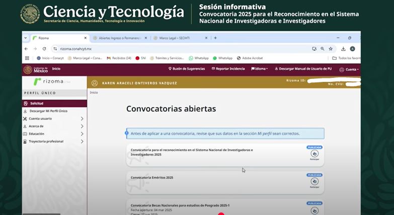
Task: Click Reportar Incidencia in the top bar
Action: tap(228, 69)
